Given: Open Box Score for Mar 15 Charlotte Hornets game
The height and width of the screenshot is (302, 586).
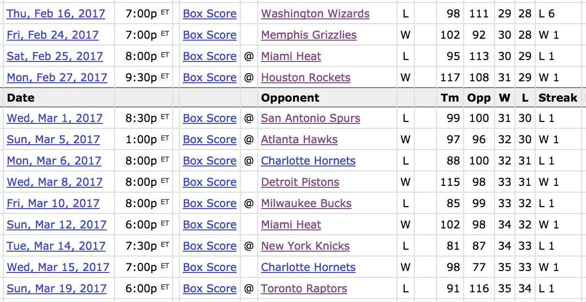Looking at the screenshot, I should [209, 267].
